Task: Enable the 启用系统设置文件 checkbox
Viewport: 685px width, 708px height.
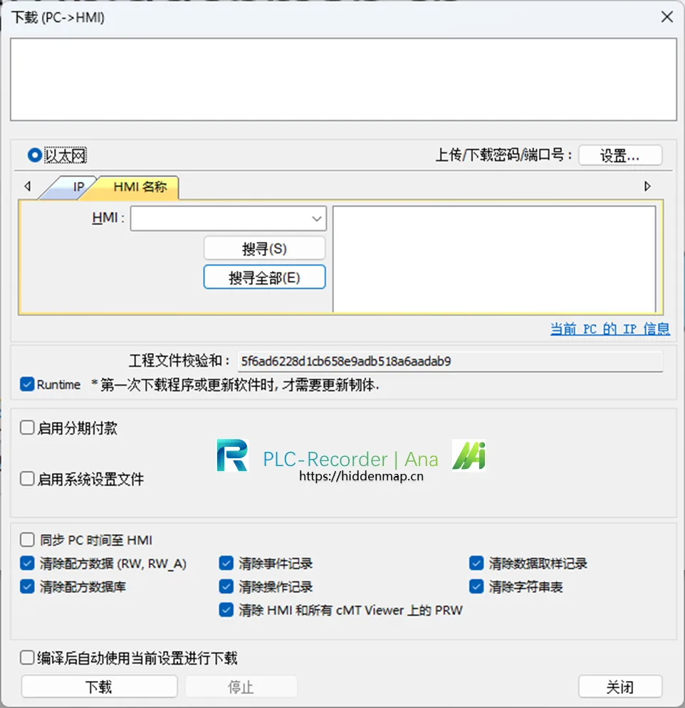Action: 27,479
